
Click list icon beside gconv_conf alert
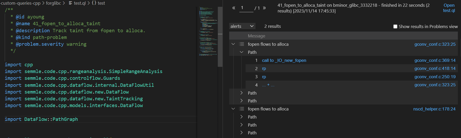click(241, 44)
